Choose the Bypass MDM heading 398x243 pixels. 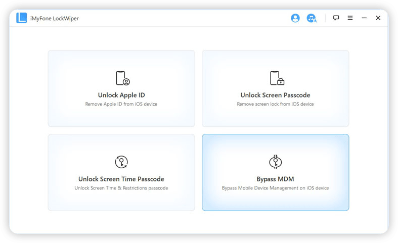(276, 179)
